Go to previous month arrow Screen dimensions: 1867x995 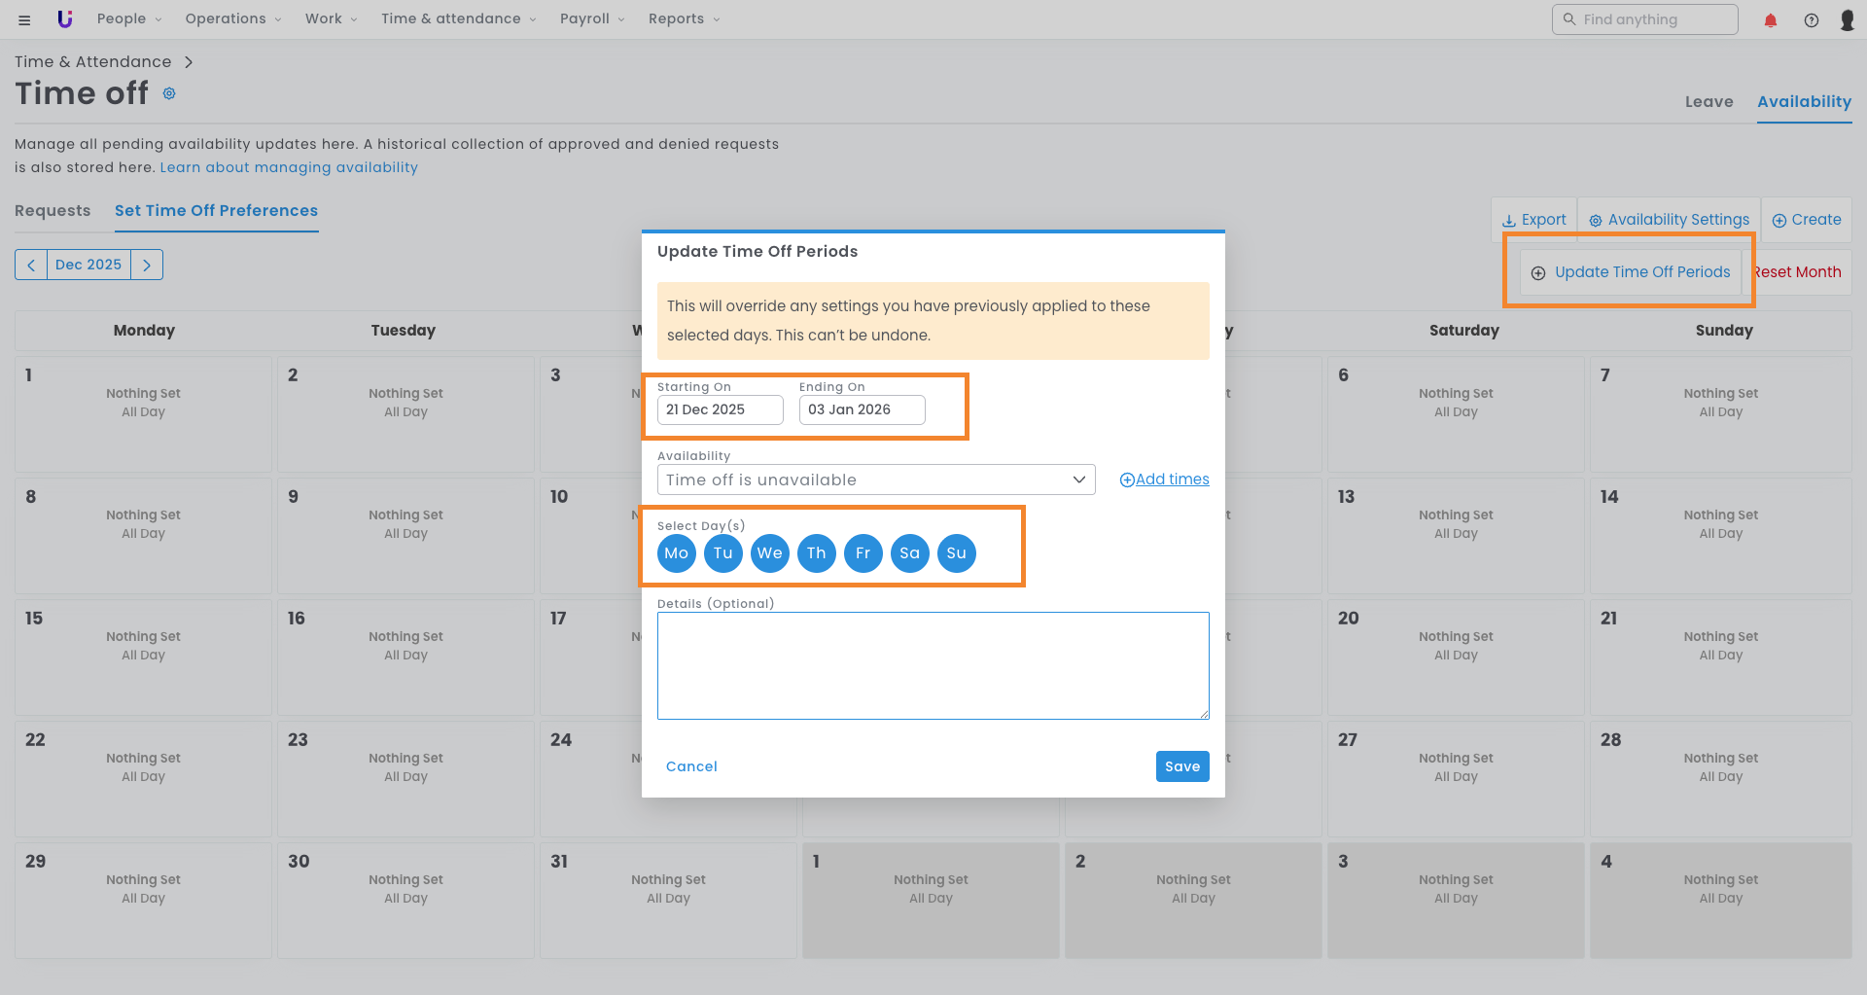click(31, 265)
